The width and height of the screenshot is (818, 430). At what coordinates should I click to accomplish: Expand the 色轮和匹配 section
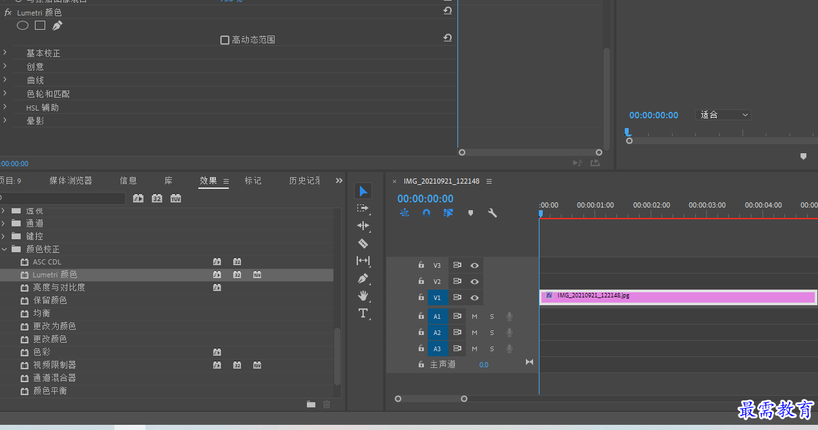point(5,93)
